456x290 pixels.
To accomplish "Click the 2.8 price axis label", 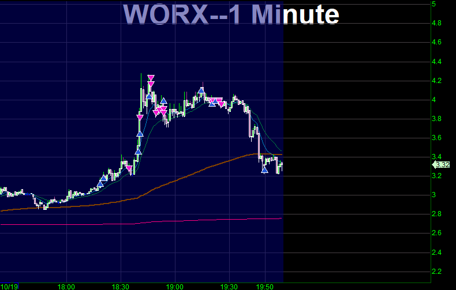I will point(436,214).
